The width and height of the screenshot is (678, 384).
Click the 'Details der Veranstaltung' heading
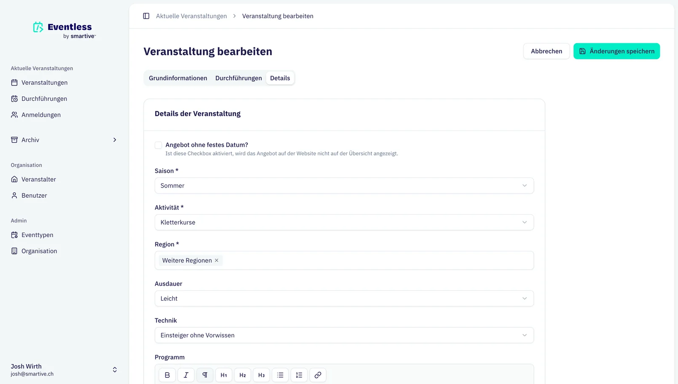click(x=197, y=113)
